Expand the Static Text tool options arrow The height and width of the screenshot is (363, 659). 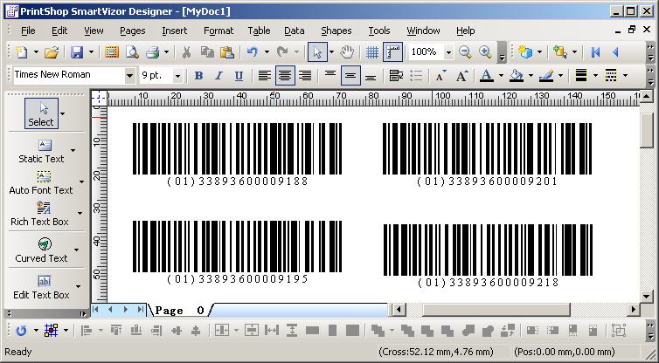click(73, 150)
